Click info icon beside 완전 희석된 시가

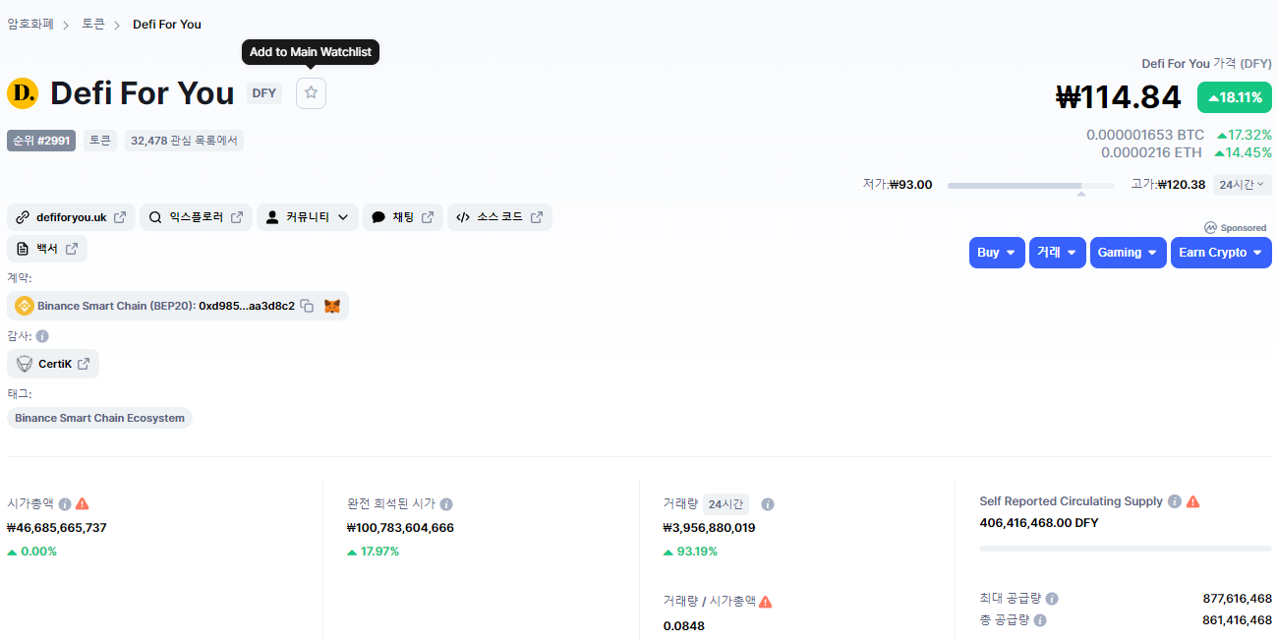pos(446,504)
